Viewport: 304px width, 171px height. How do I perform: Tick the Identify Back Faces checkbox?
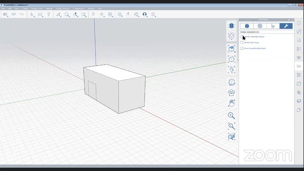[242, 42]
